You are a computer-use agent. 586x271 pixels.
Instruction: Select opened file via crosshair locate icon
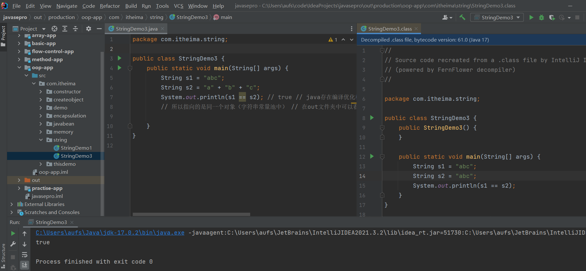click(54, 29)
